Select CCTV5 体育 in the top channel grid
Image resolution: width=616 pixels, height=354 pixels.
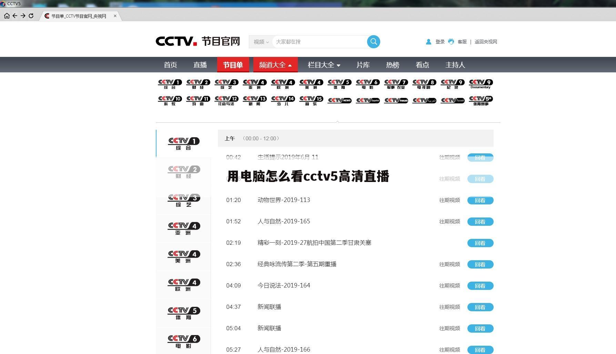click(x=340, y=84)
